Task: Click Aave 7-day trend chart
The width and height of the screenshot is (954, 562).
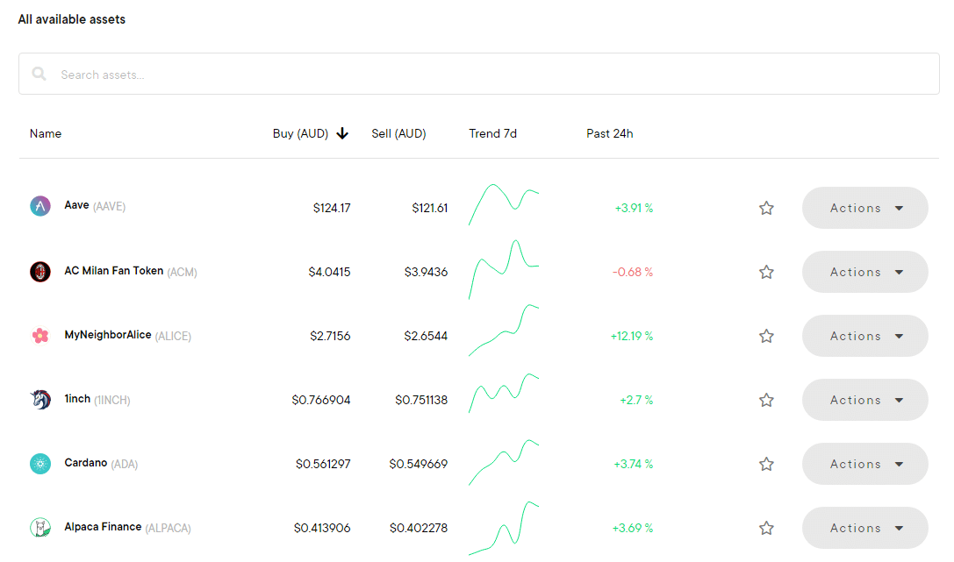Action: pyautogui.click(x=504, y=205)
